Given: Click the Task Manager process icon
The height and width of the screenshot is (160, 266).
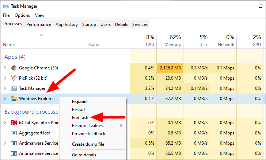Looking at the screenshot, I should click(14, 88).
